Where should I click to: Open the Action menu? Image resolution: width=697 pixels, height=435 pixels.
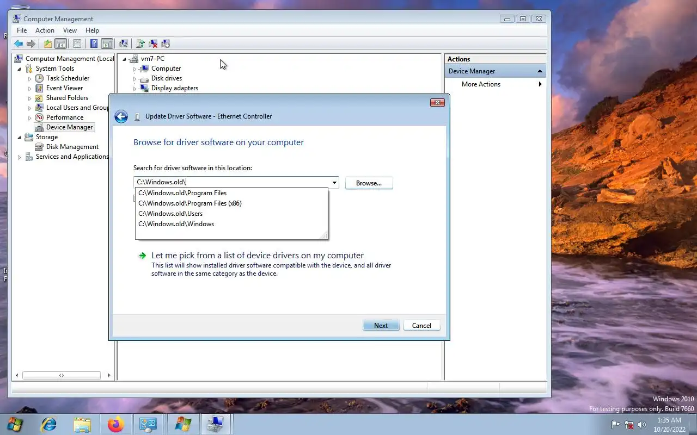[45, 30]
